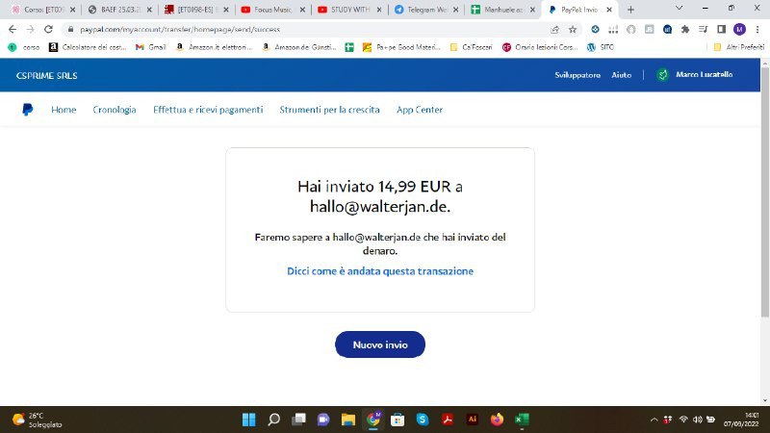Open the Chrome three-dot menu
770x433 pixels.
point(757,30)
